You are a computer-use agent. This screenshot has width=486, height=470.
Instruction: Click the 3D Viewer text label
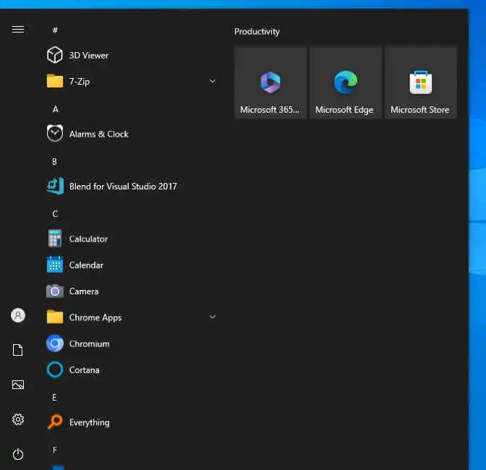click(x=89, y=56)
